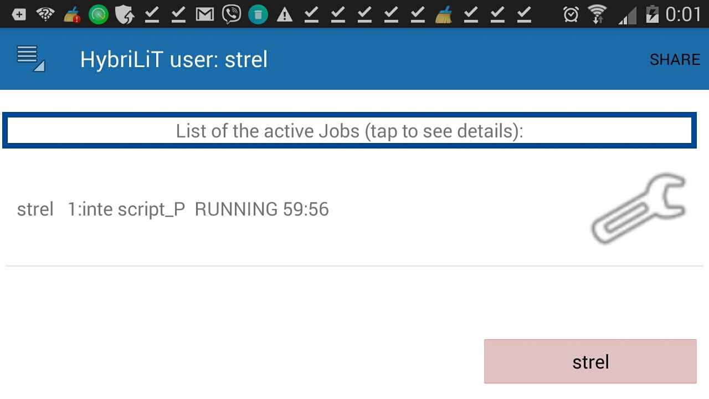Image resolution: width=709 pixels, height=399 pixels.
Task: Tap SHARE in the top bar
Action: click(675, 59)
